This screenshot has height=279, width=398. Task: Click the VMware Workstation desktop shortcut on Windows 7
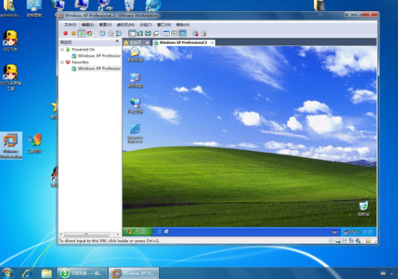tap(11, 146)
